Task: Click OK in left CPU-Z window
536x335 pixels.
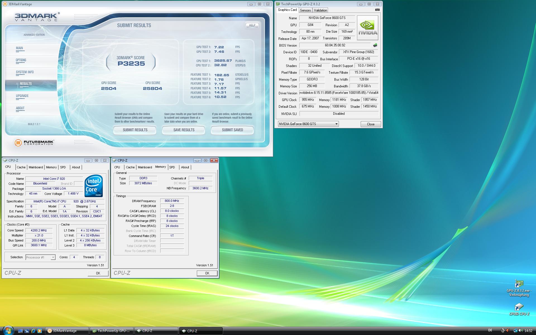Action: 98,273
